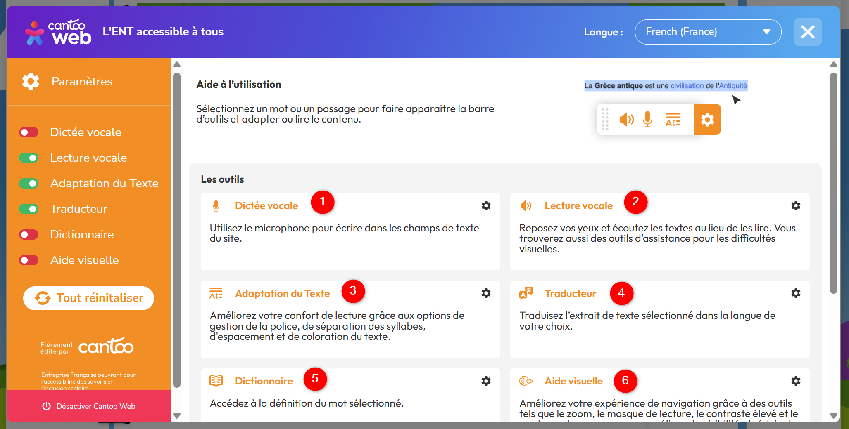Screen dimensions: 849x429
Task: Open the Langue dropdown French (France)
Action: coord(708,32)
